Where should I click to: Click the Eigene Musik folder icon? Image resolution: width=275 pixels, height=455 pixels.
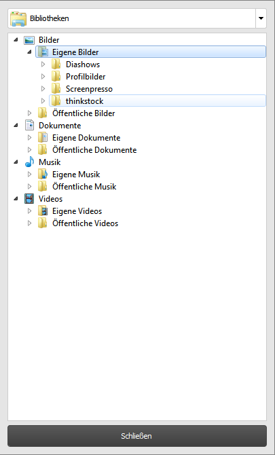[43, 175]
